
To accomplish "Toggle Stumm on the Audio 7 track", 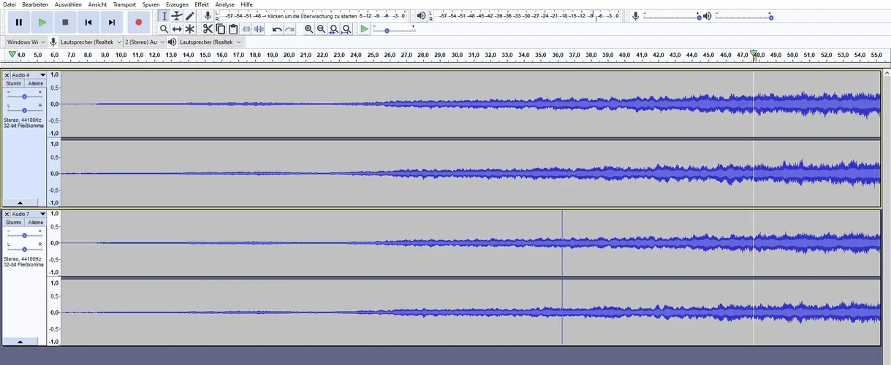I will click(14, 222).
